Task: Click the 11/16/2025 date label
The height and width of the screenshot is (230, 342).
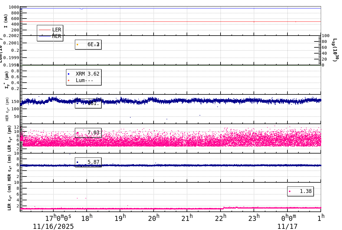Action: tap(53, 226)
